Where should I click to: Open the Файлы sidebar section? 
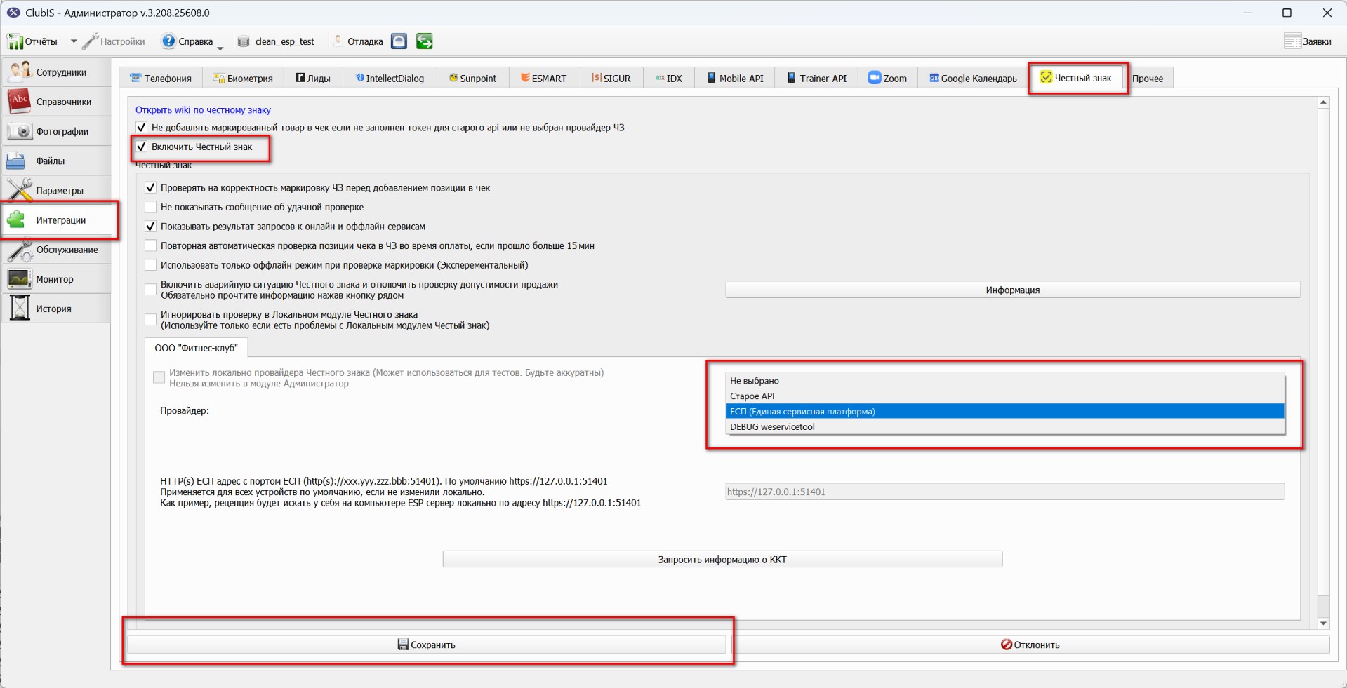57,161
